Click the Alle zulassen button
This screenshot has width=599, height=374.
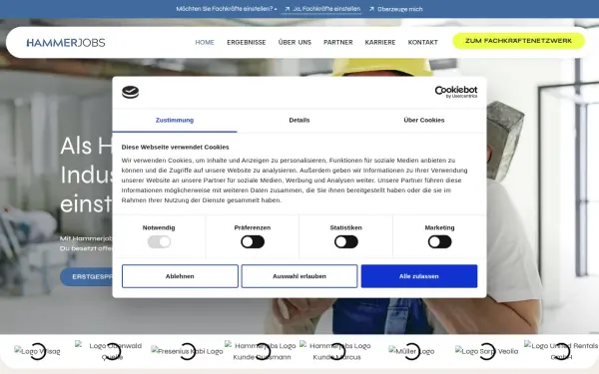(x=419, y=276)
